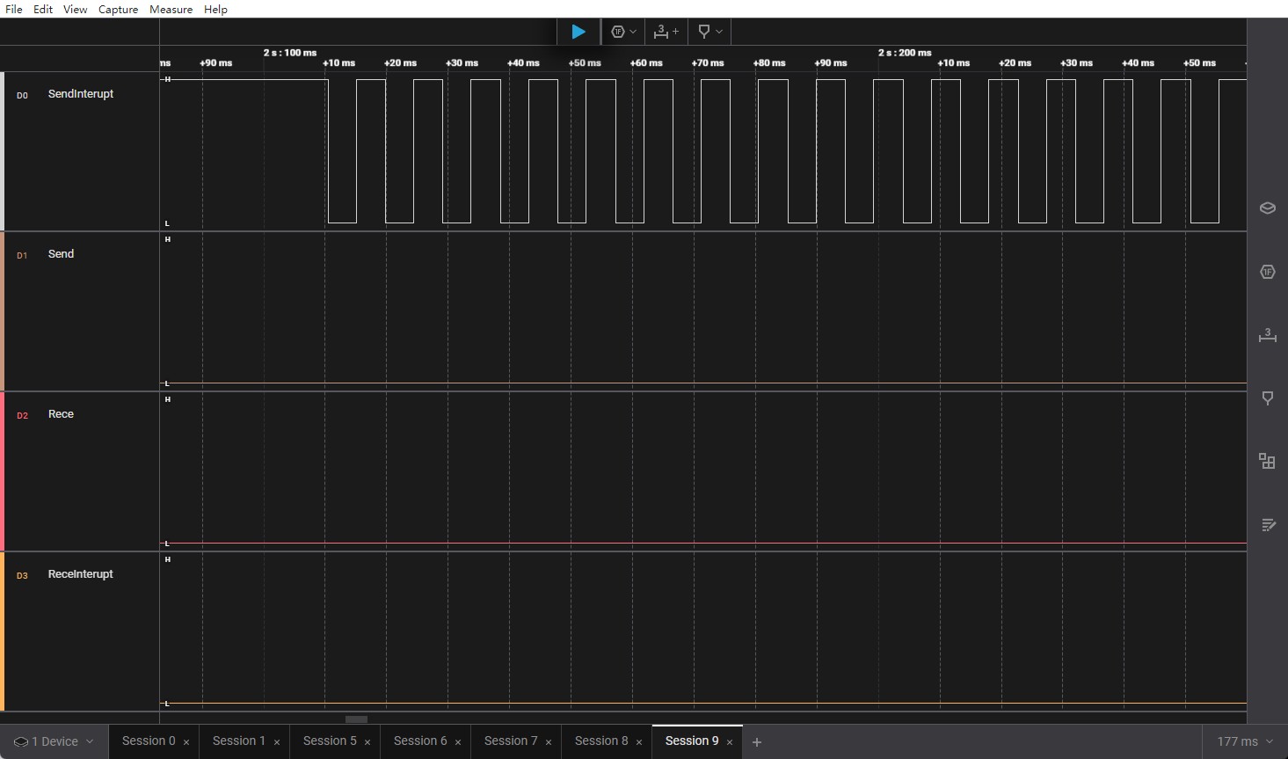Close the Session 8 tab

639,742
